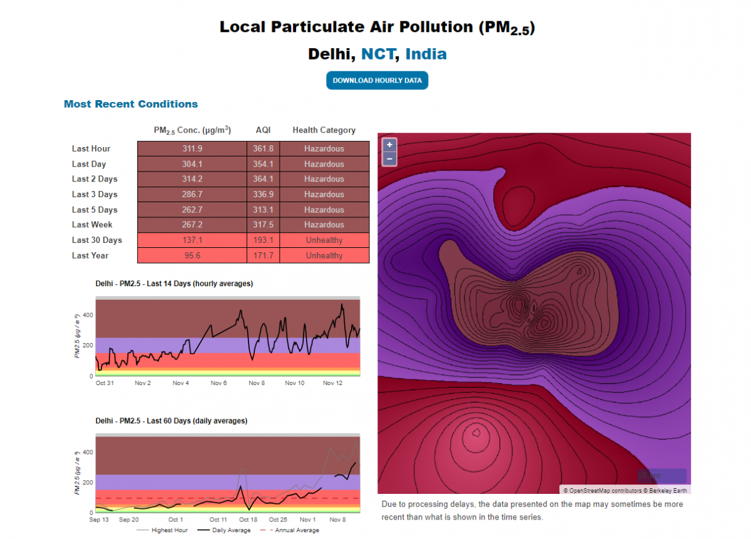Click the Download Hourly Data button
The width and height of the screenshot is (751, 539).
[377, 80]
